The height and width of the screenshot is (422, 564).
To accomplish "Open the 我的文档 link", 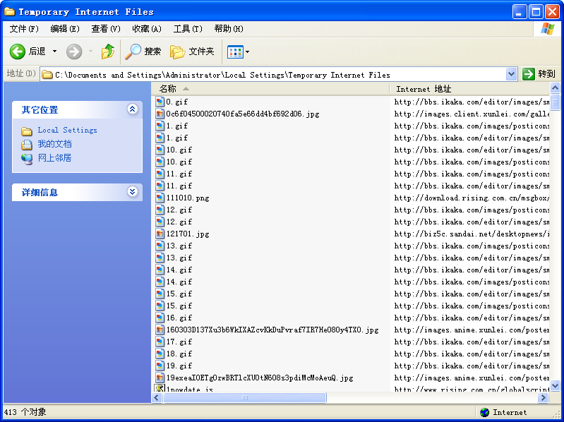I will (54, 144).
